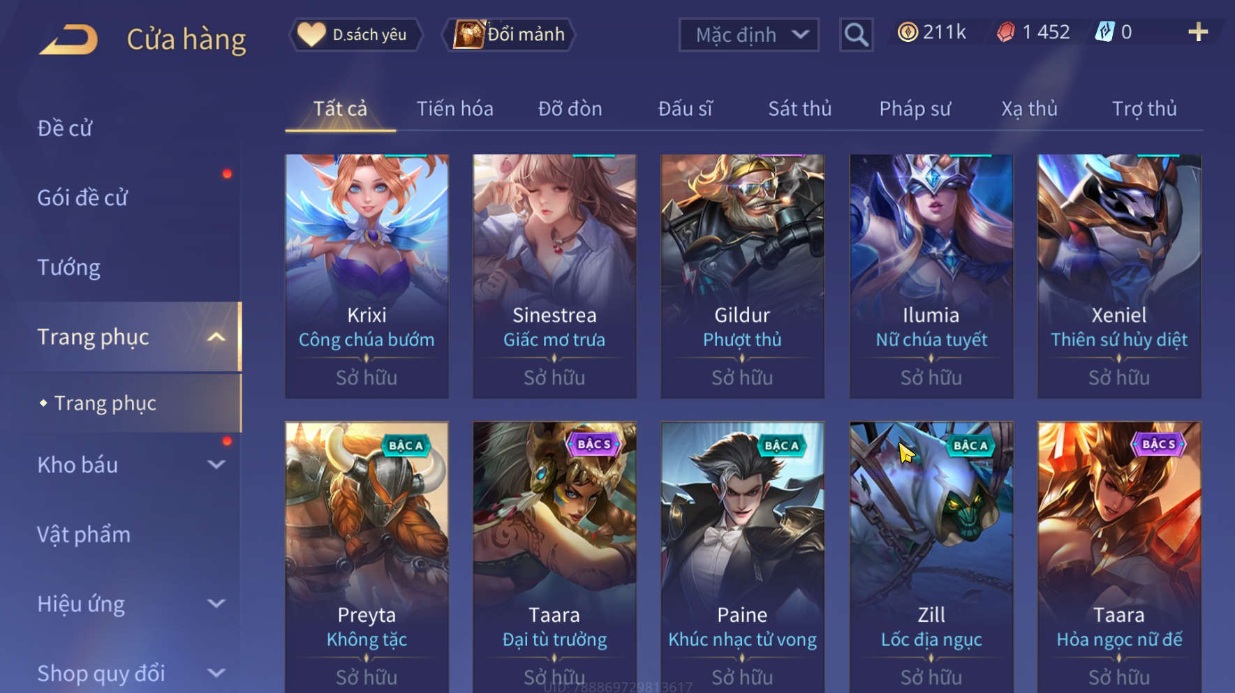The height and width of the screenshot is (693, 1235).
Task: Click the plus icon to add currency
Action: [1198, 32]
